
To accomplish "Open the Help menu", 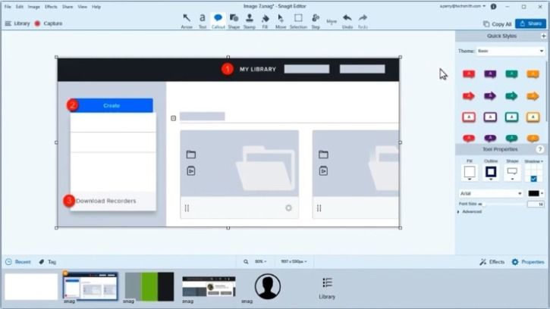I will click(96, 7).
